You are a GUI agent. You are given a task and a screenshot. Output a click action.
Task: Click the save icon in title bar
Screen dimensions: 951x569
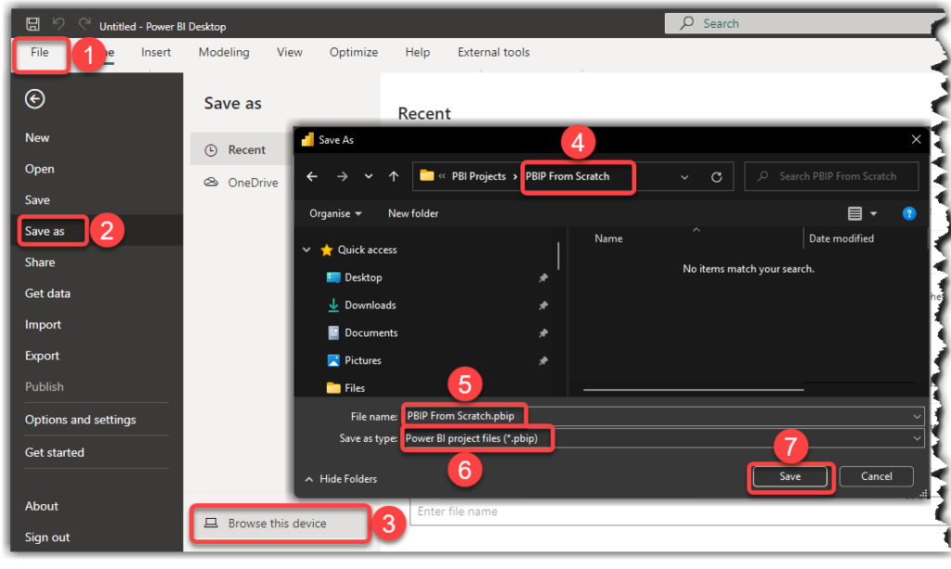33,23
